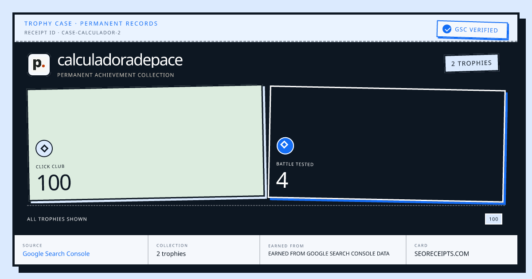
Task: Click the Permanent Achievement Collection subtitle
Action: click(116, 75)
